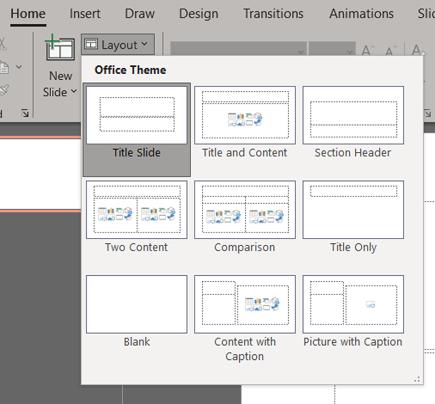Click Decrease Font Size icon
Image resolution: width=435 pixels, height=404 pixels.
(390, 51)
